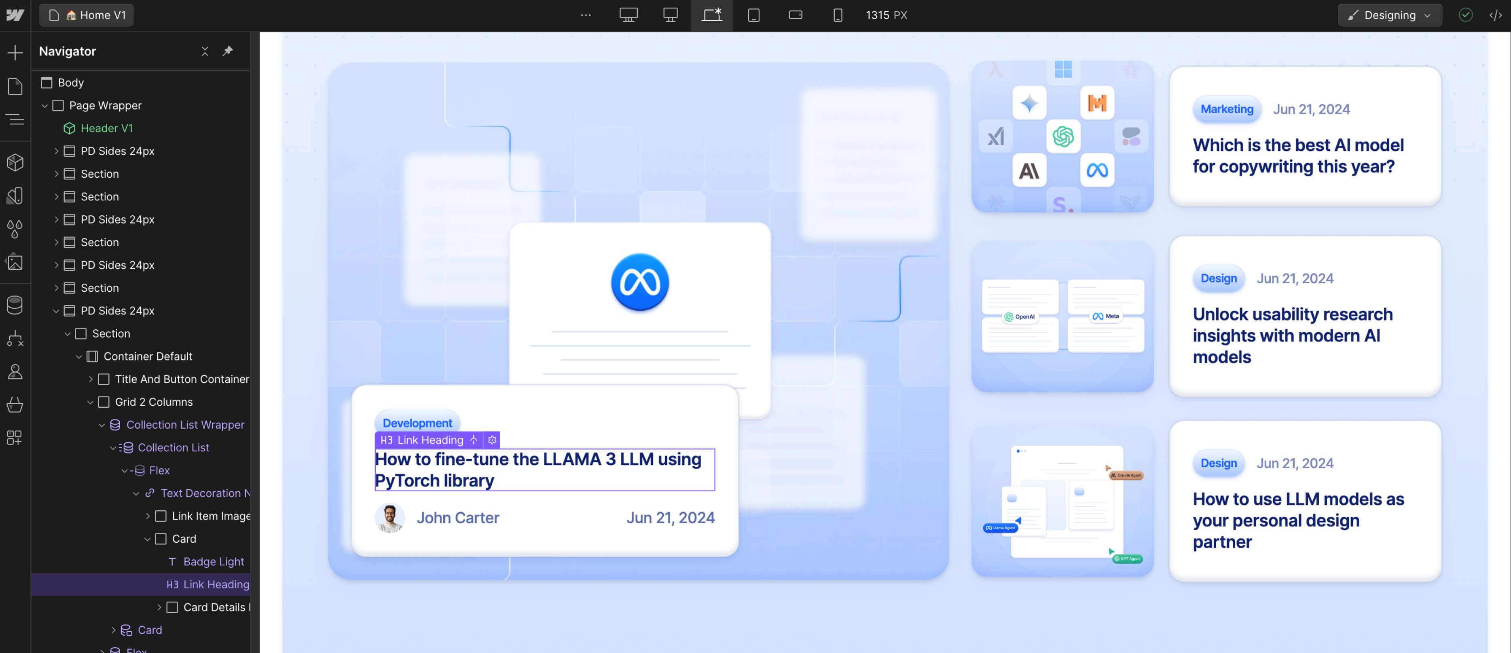Click the Webflow logo menu
Viewport: 1511px width, 653px height.
pos(15,15)
